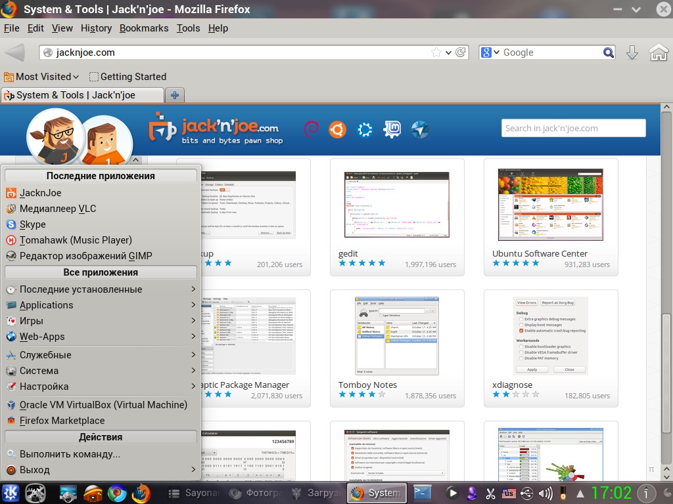Open the terminal icon in the taskbar
The width and height of the screenshot is (673, 504).
(423, 493)
